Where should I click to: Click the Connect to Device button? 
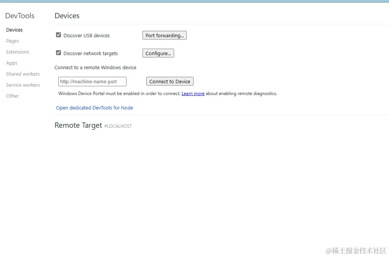pos(170,81)
